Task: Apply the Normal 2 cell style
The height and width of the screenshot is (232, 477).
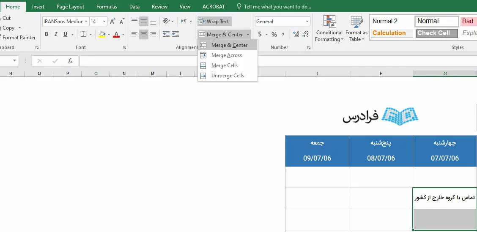Action: click(x=392, y=21)
